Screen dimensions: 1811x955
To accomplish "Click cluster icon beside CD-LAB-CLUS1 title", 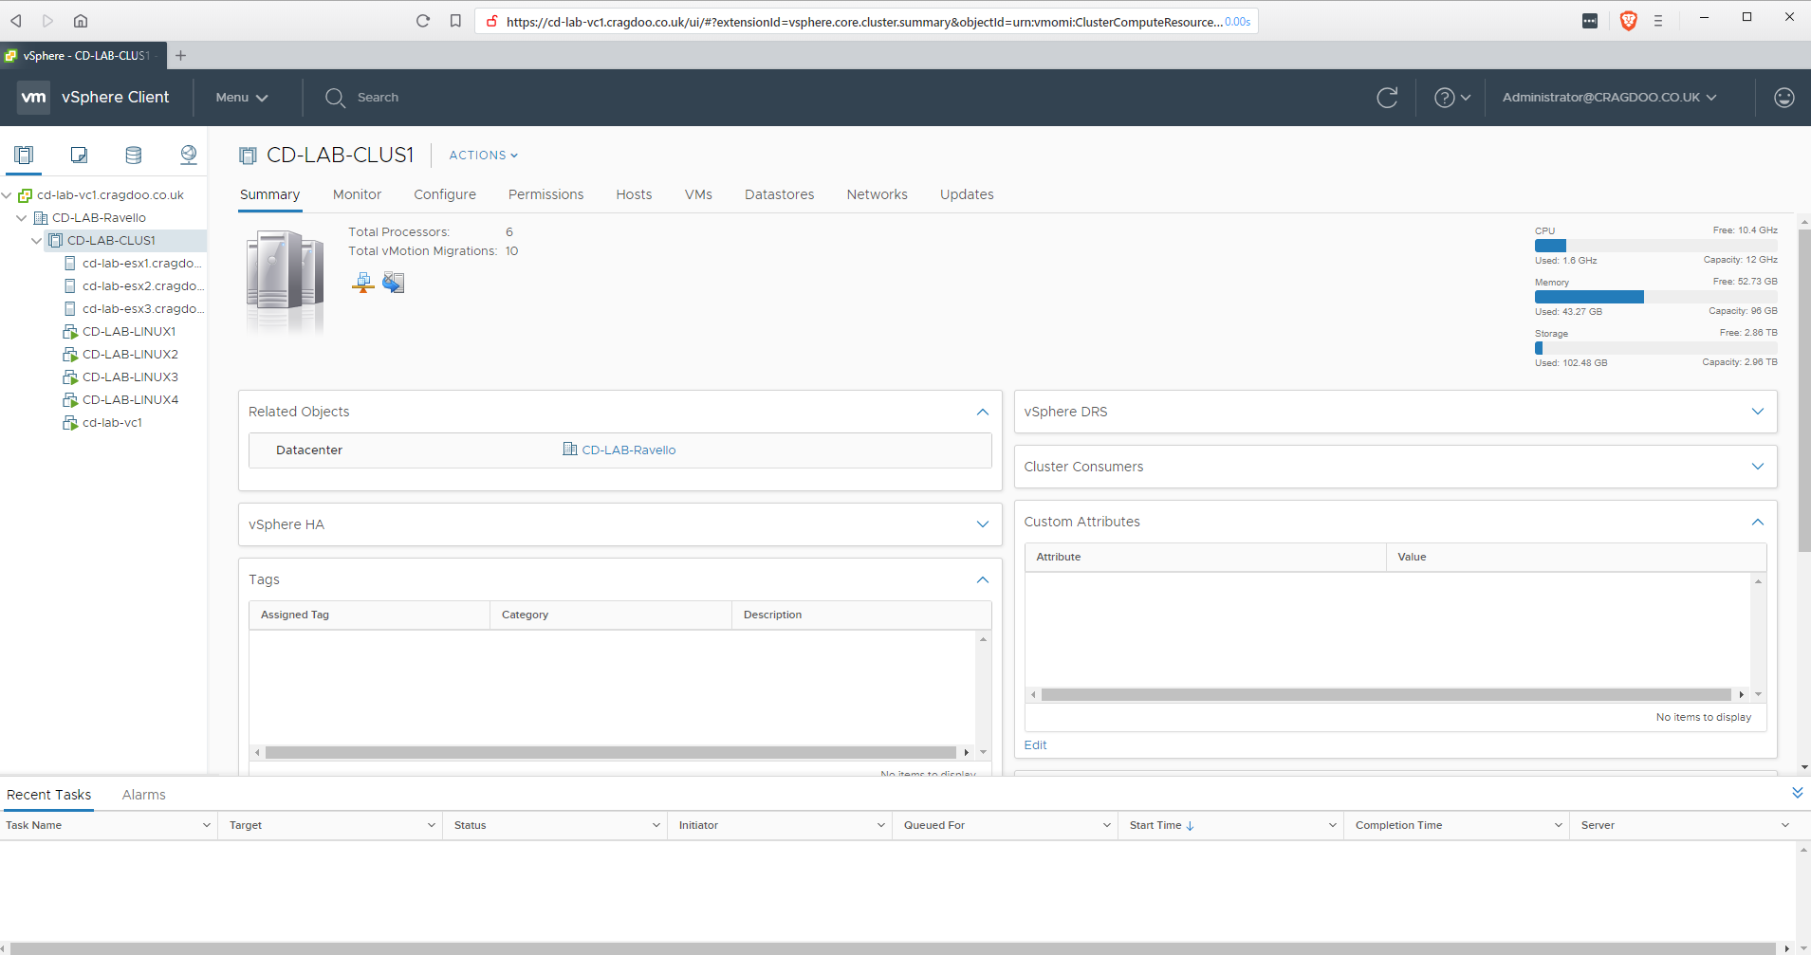I will coord(248,156).
